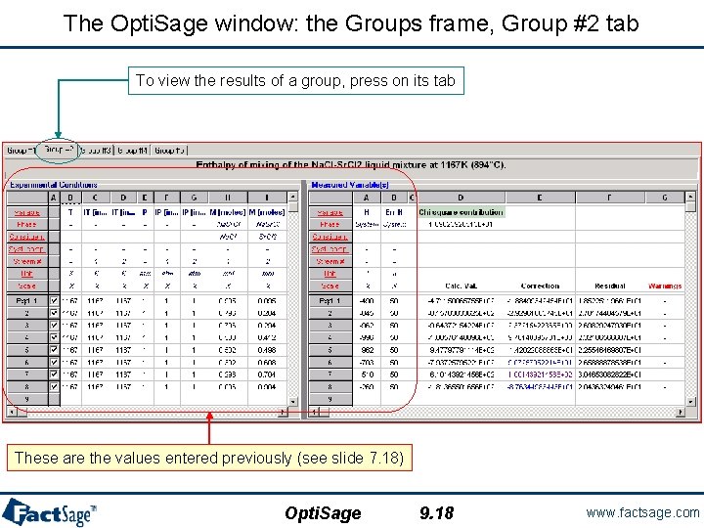Open the Group #2 tab
704x528 pixels.
[59, 150]
